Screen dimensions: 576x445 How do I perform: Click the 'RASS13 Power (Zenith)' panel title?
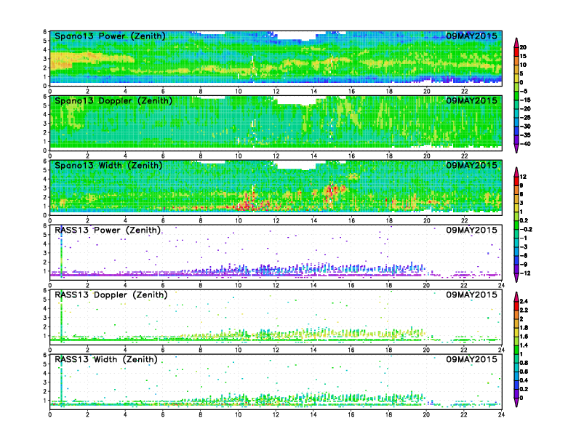click(x=108, y=230)
